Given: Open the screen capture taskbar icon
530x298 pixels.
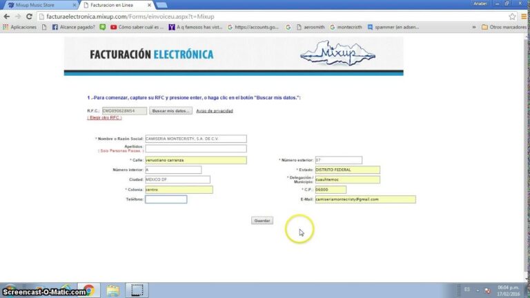Looking at the screenshot, I should [137, 290].
